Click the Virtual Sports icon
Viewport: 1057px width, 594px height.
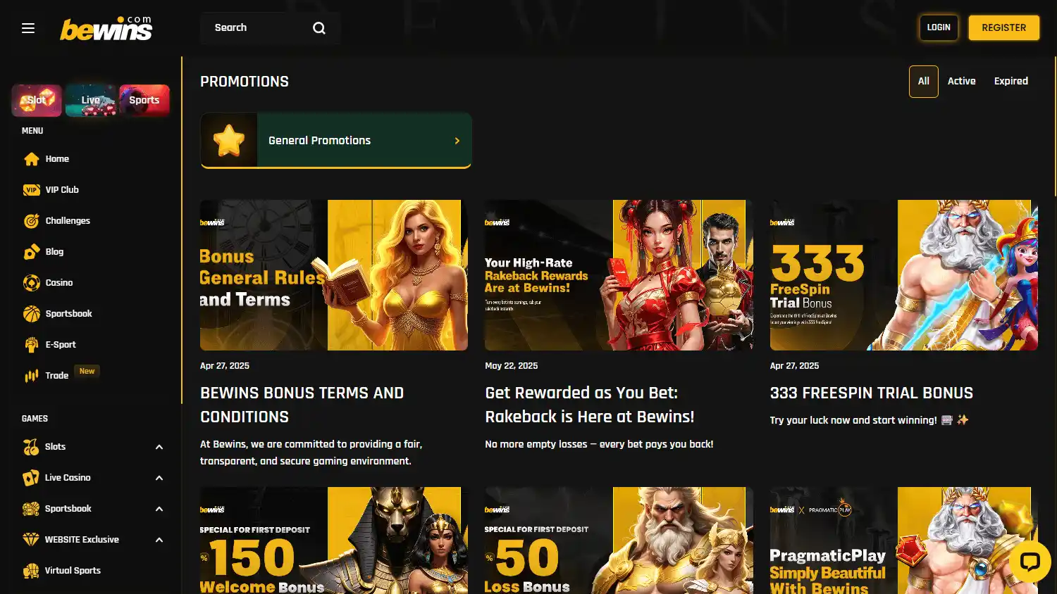(31, 571)
